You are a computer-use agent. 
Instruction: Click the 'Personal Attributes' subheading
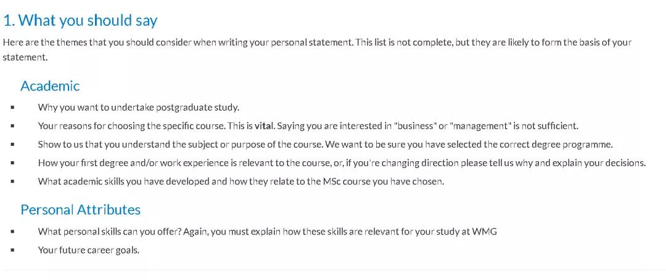click(81, 210)
